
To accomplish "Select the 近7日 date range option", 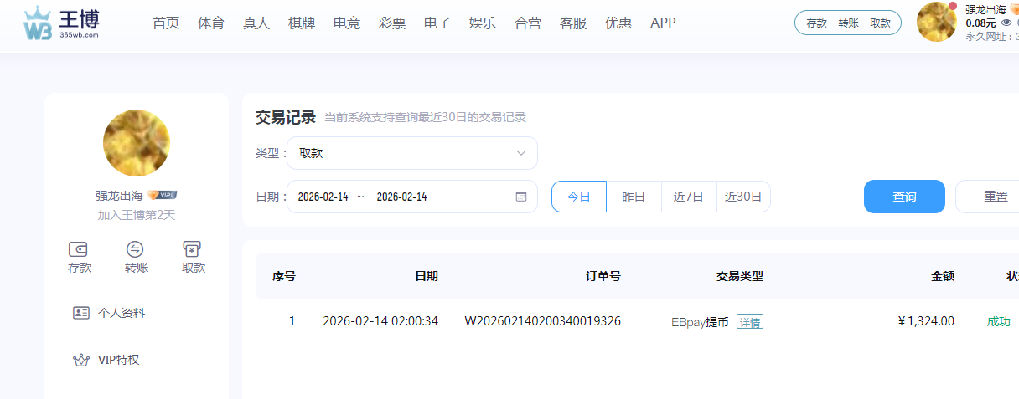I will point(689,197).
